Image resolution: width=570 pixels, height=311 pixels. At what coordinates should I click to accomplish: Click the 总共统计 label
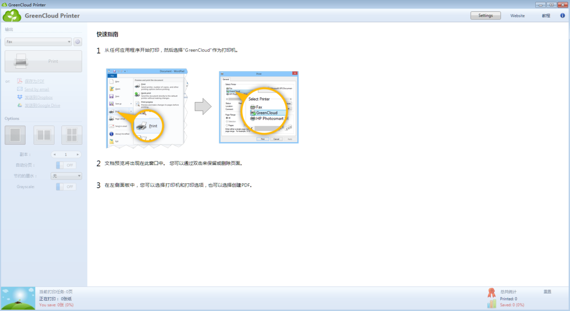click(x=508, y=292)
